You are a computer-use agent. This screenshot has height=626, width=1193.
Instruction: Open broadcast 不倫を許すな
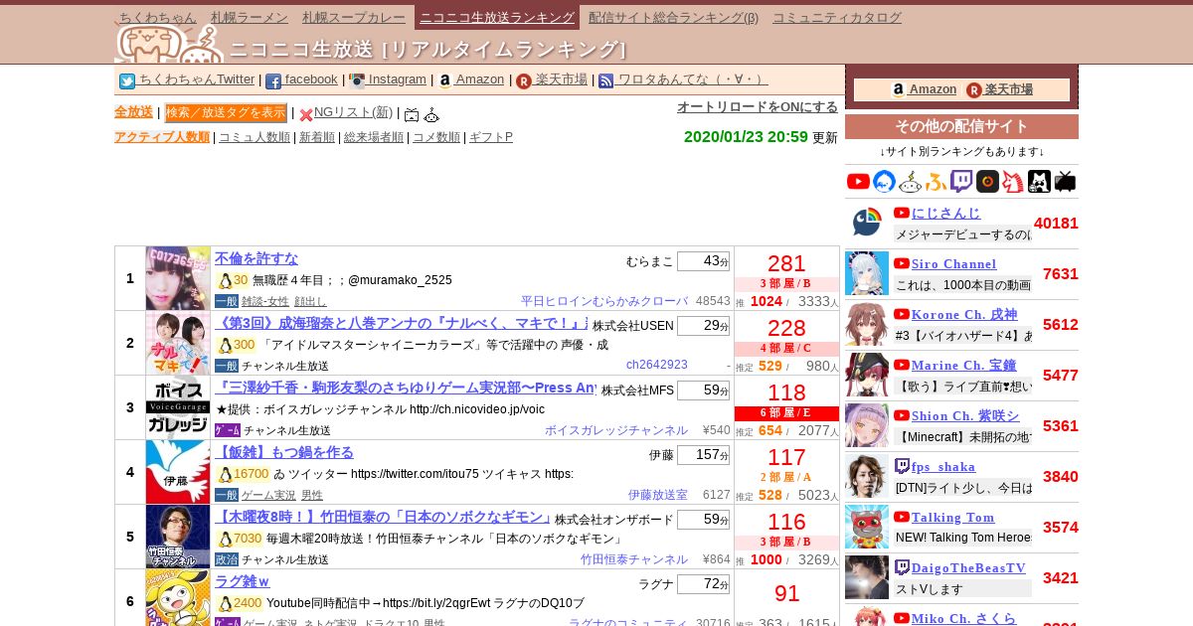coord(256,258)
